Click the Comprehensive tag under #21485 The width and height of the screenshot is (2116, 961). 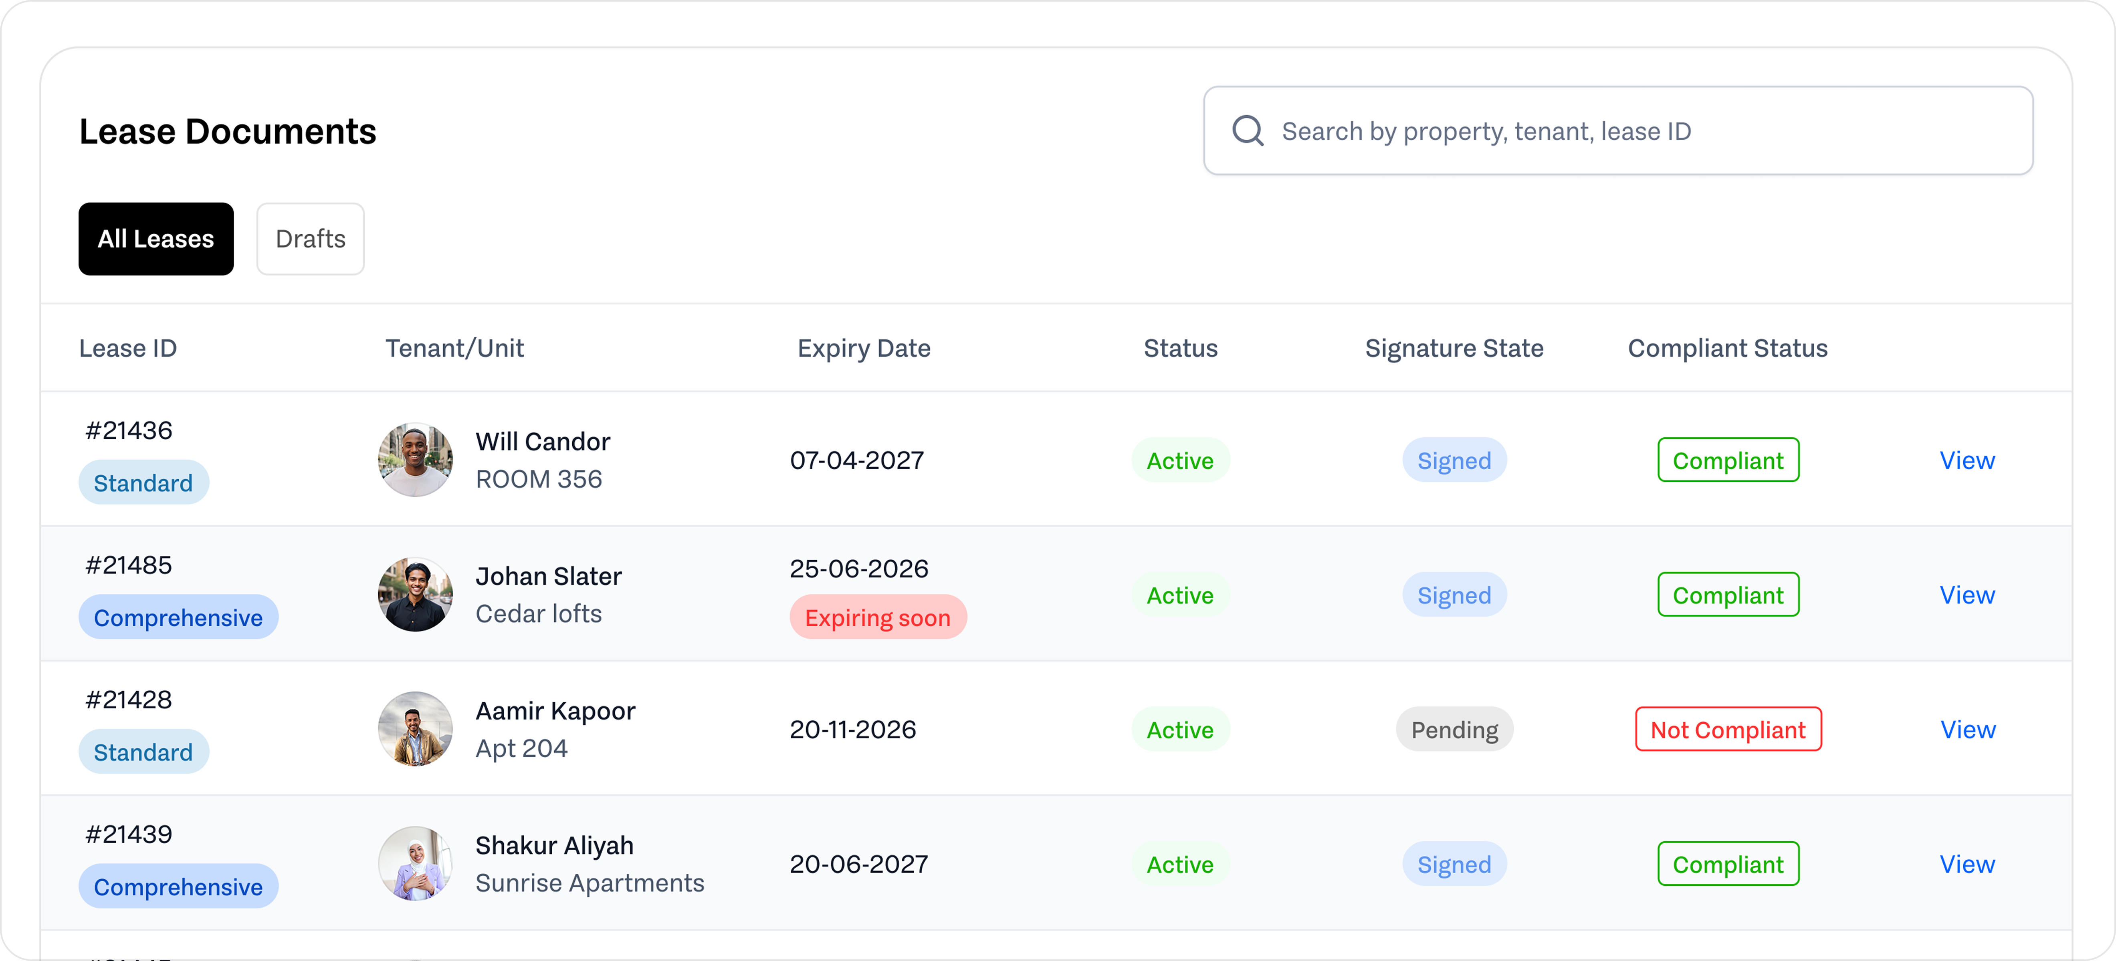click(x=178, y=617)
